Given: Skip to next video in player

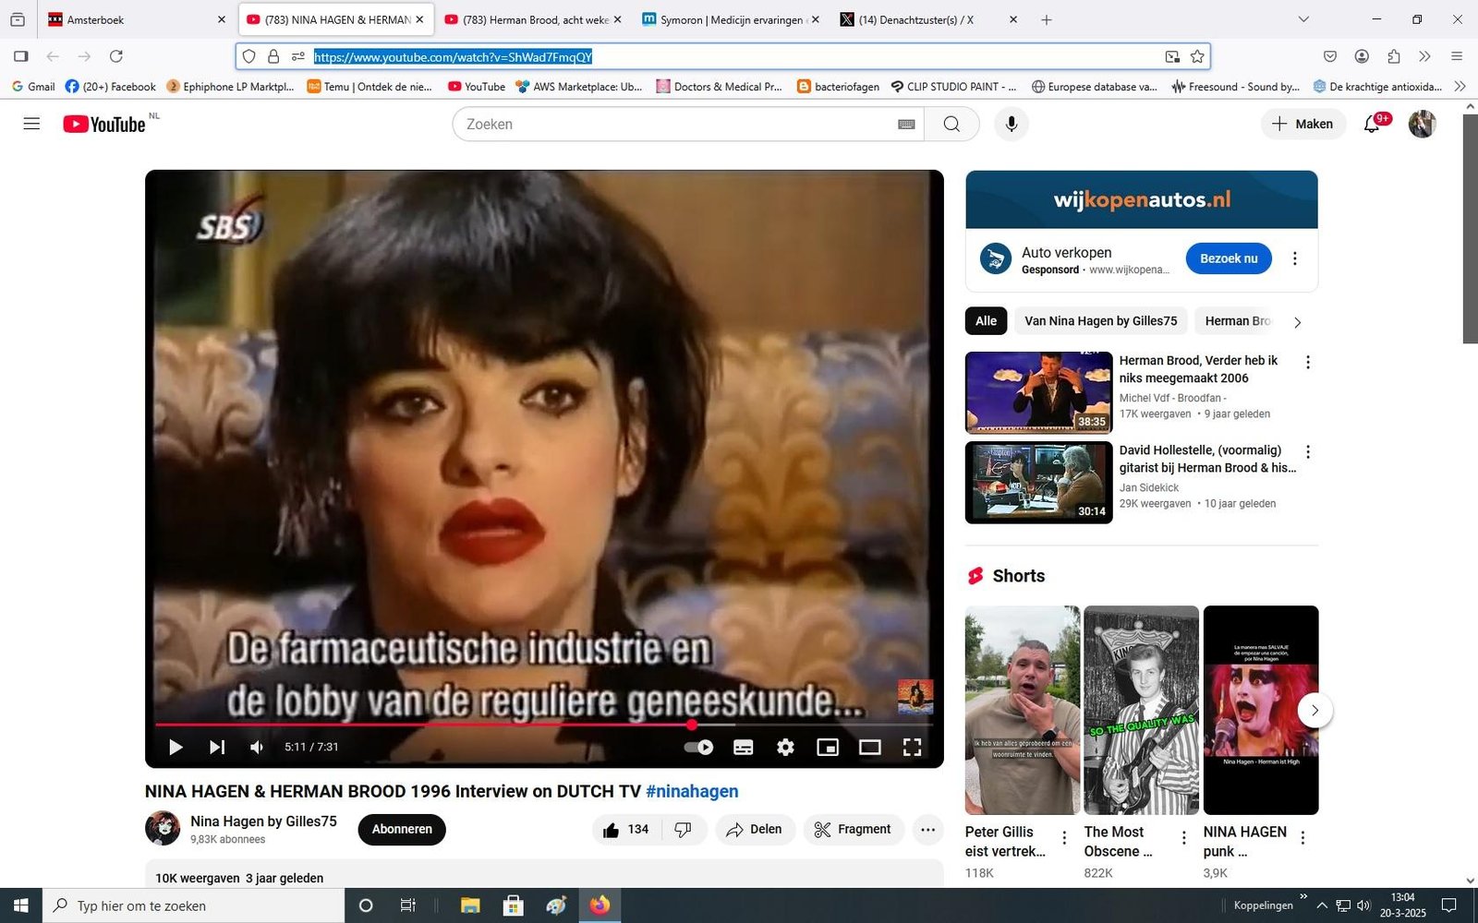Looking at the screenshot, I should click(x=217, y=747).
